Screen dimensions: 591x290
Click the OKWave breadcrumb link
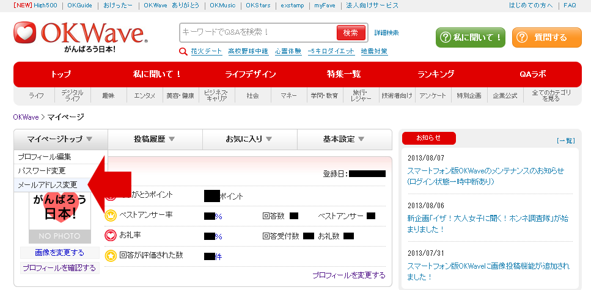[x=26, y=117]
